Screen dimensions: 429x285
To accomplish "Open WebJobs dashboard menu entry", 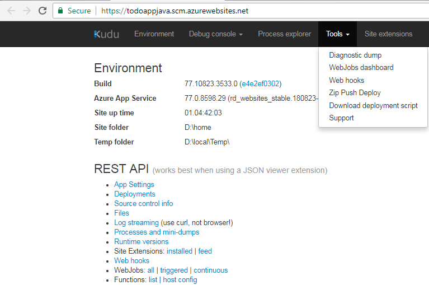I will tap(361, 68).
